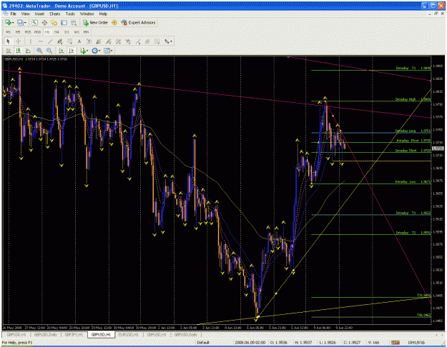Expand the Indicators dropdown arrow
Image resolution: width=447 pixels, height=347 pixels.
(87, 51)
